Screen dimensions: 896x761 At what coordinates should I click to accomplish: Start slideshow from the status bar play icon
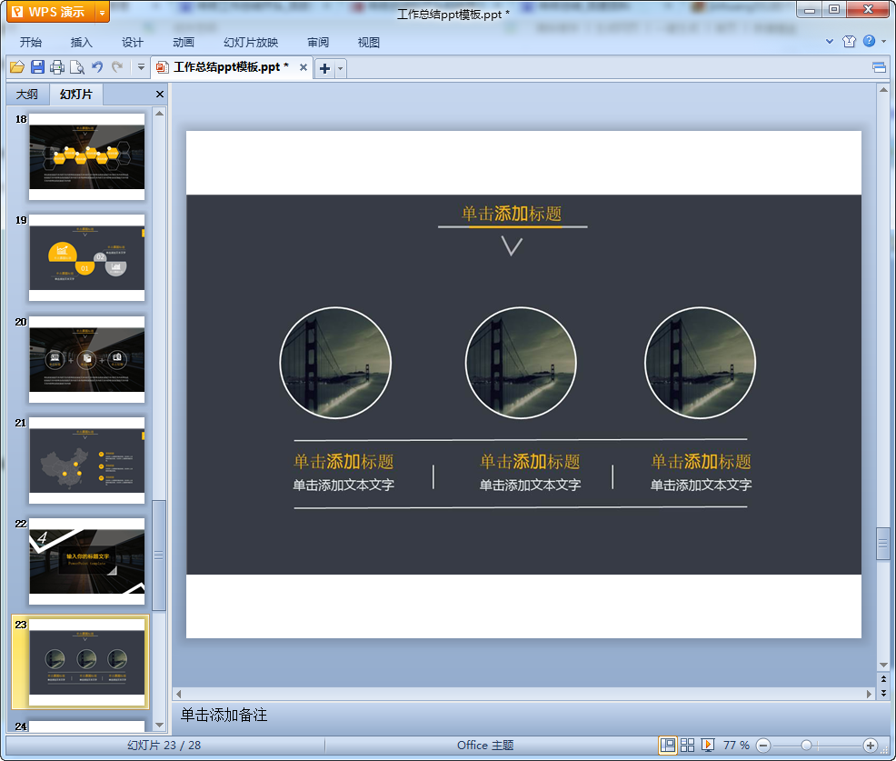pyautogui.click(x=707, y=745)
